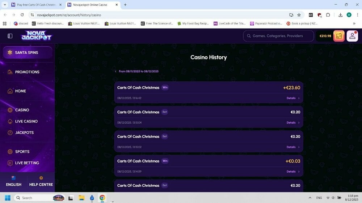This screenshot has height=203, width=362.
Task: Open Jackpots section in sidebar
Action: tap(24, 133)
